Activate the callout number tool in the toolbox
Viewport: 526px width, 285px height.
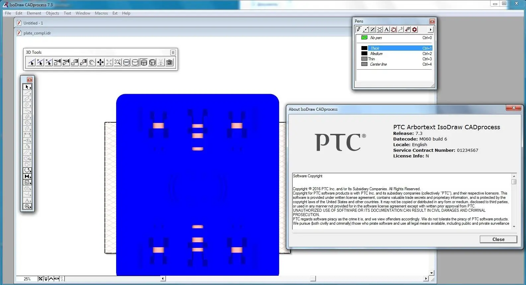click(27, 141)
